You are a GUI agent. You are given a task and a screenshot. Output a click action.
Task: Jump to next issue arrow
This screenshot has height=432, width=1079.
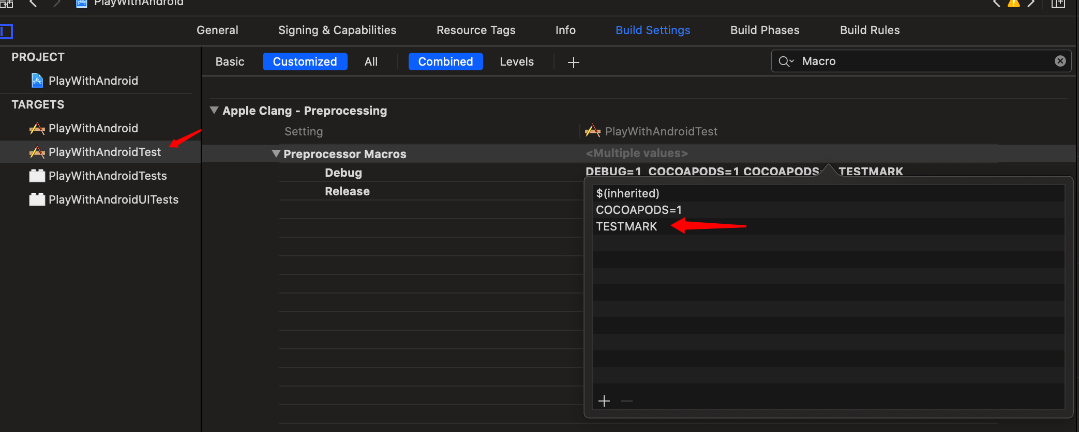tap(1031, 3)
